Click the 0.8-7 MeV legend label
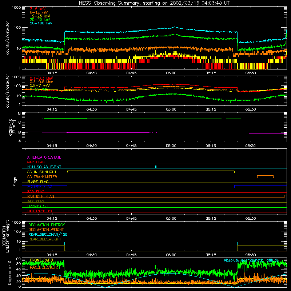The height and width of the screenshot is (291, 291). point(40,85)
